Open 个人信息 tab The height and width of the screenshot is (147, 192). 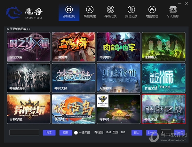173,13
